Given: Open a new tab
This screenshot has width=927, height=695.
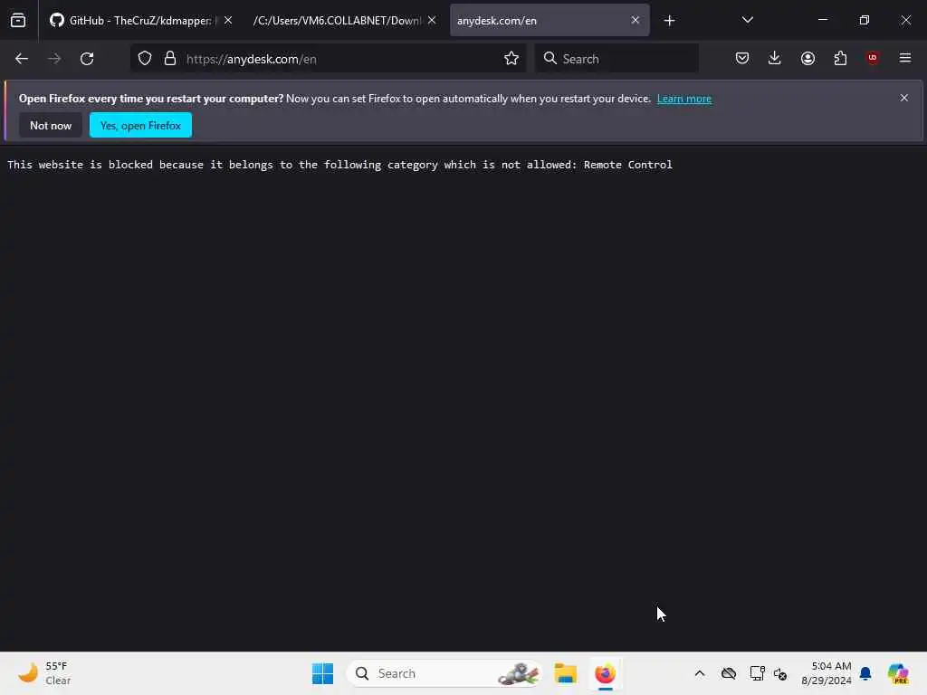Looking at the screenshot, I should [669, 21].
